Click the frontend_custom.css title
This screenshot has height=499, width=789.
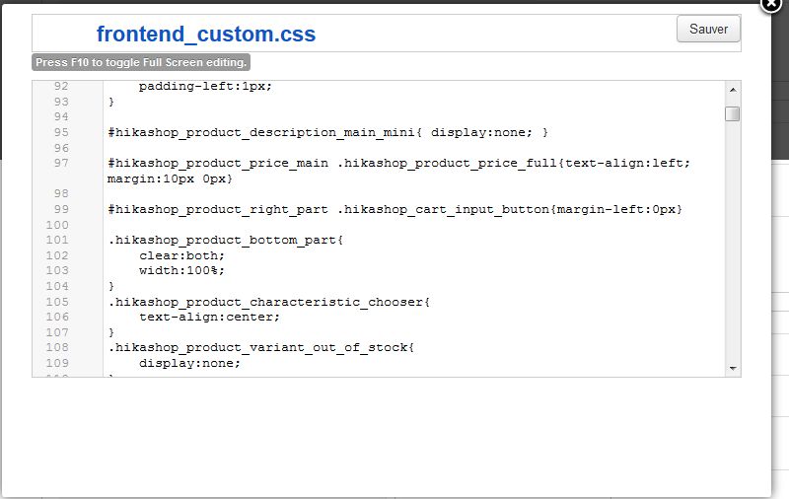point(206,35)
